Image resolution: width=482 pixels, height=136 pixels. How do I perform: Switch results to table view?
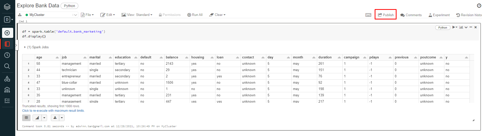click(26, 118)
